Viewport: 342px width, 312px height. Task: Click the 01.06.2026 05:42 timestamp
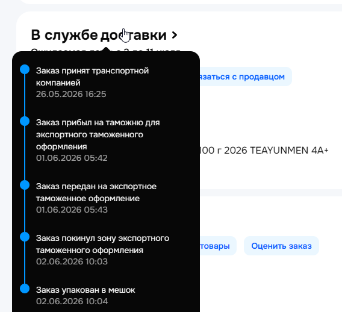click(x=72, y=158)
